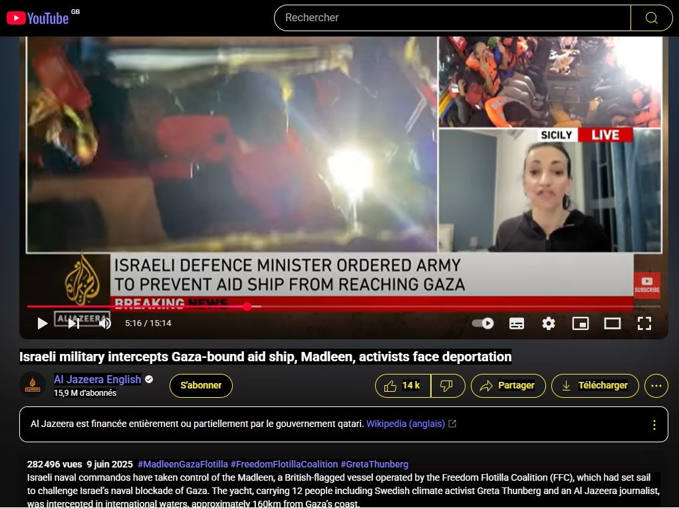Skip to next video with the Next icon
The width and height of the screenshot is (679, 508).
pos(74,323)
